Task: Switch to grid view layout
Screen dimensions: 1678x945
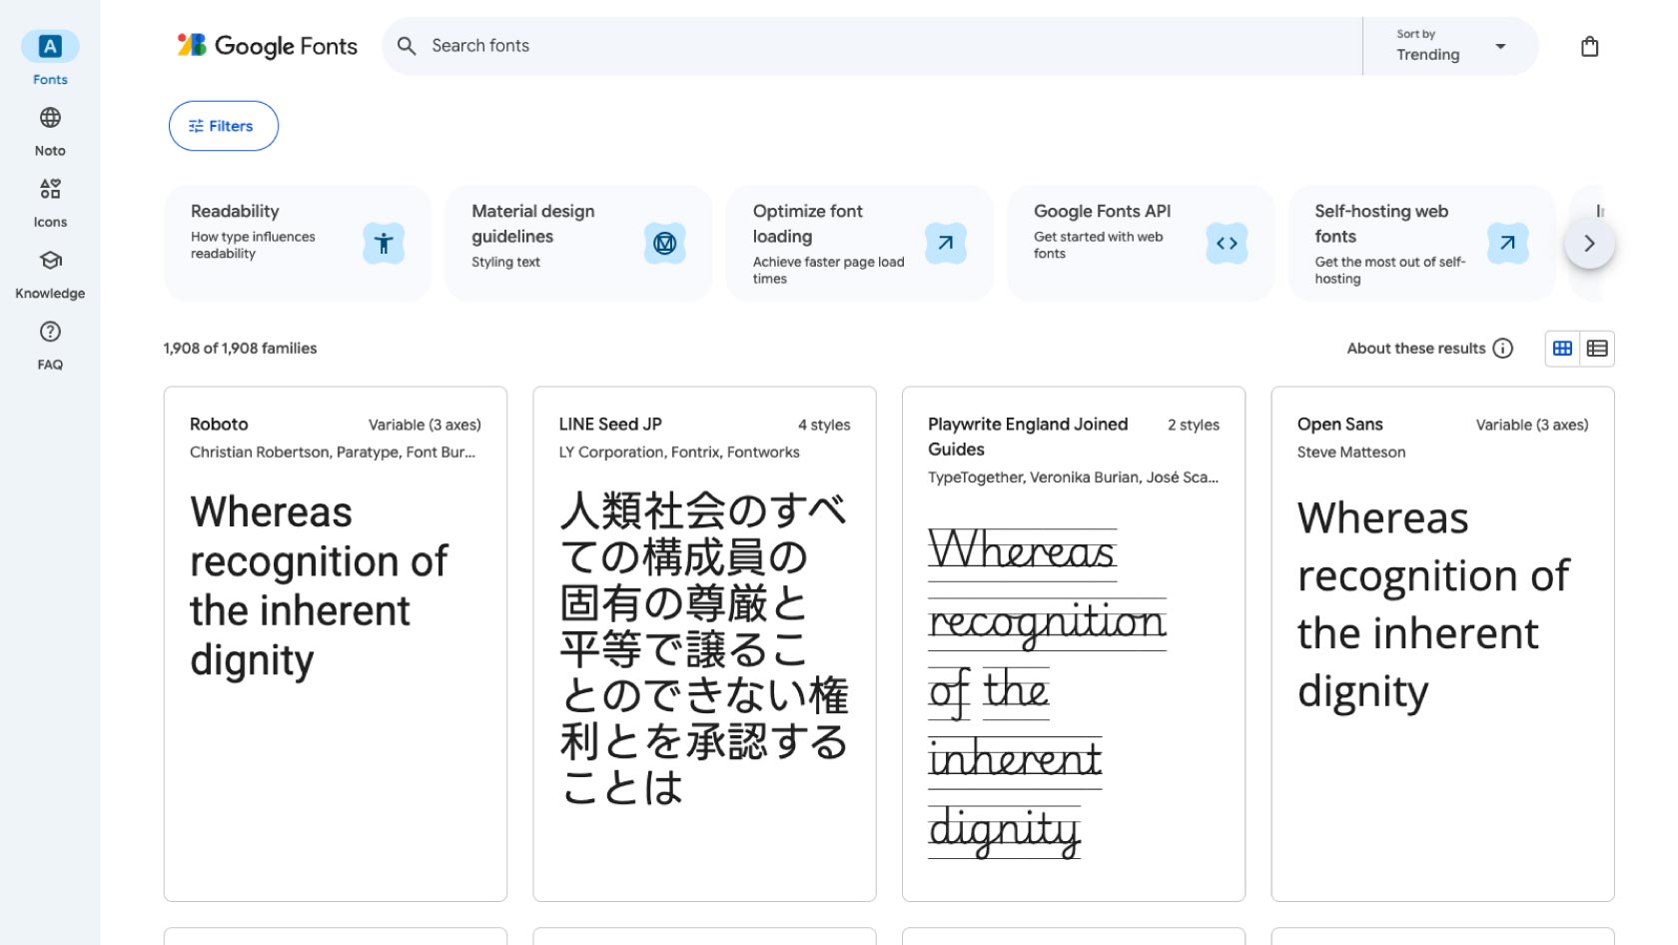Action: [x=1562, y=349]
